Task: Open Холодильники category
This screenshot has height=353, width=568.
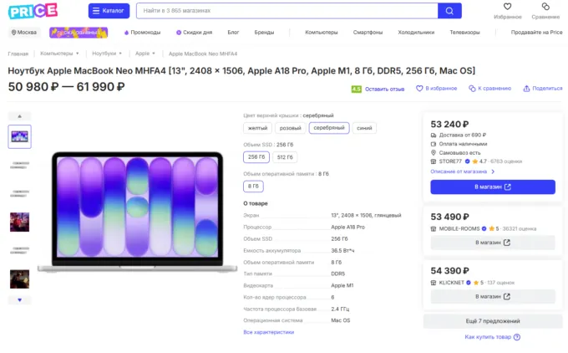Action: [416, 33]
